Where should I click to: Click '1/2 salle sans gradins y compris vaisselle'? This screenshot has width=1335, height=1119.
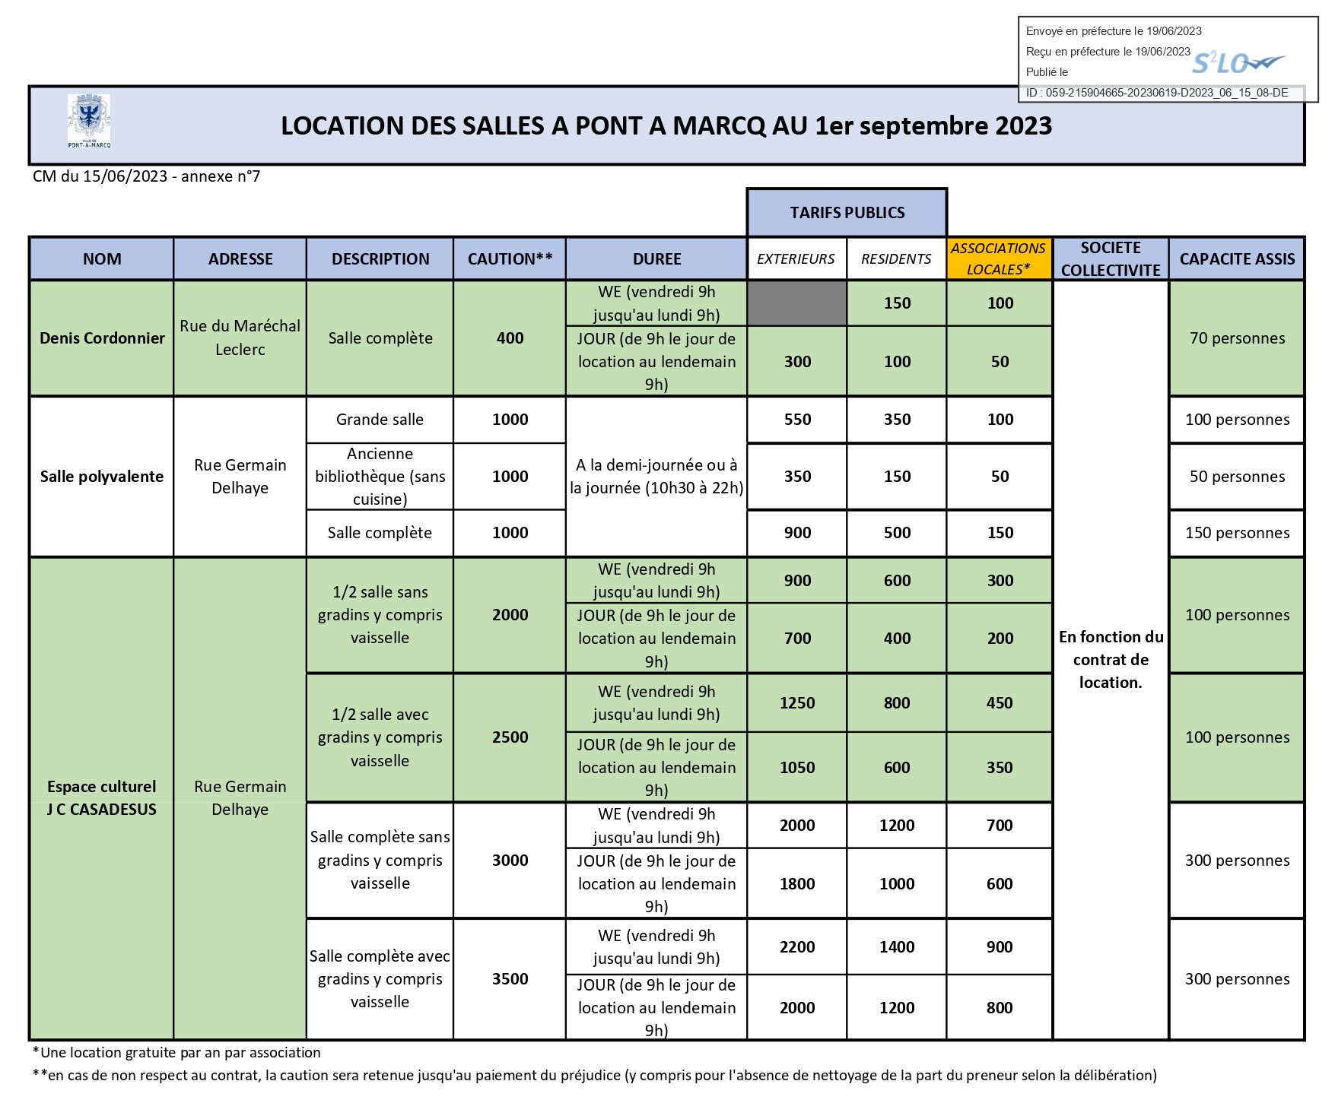pyautogui.click(x=380, y=615)
